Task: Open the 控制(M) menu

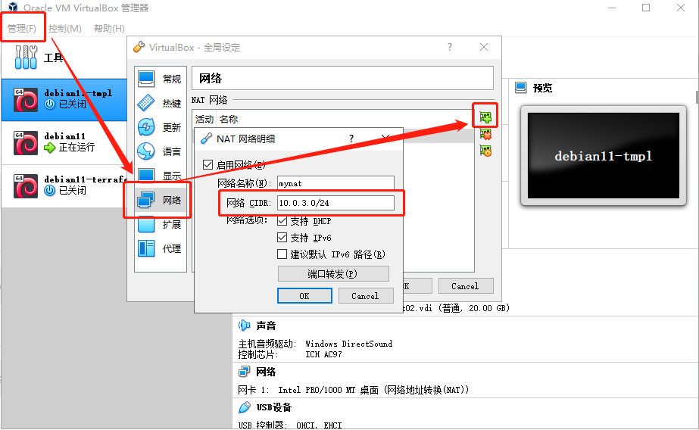Action: pos(64,29)
